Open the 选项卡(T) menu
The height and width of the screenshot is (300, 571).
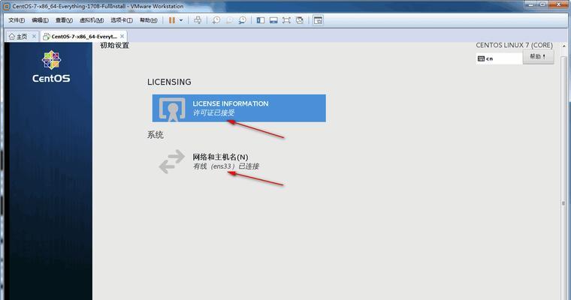coord(122,20)
